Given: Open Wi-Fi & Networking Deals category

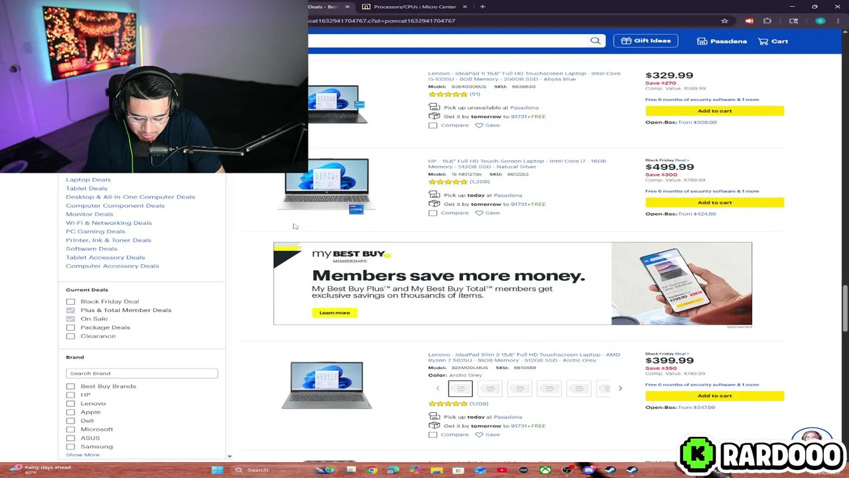Looking at the screenshot, I should click(x=109, y=223).
